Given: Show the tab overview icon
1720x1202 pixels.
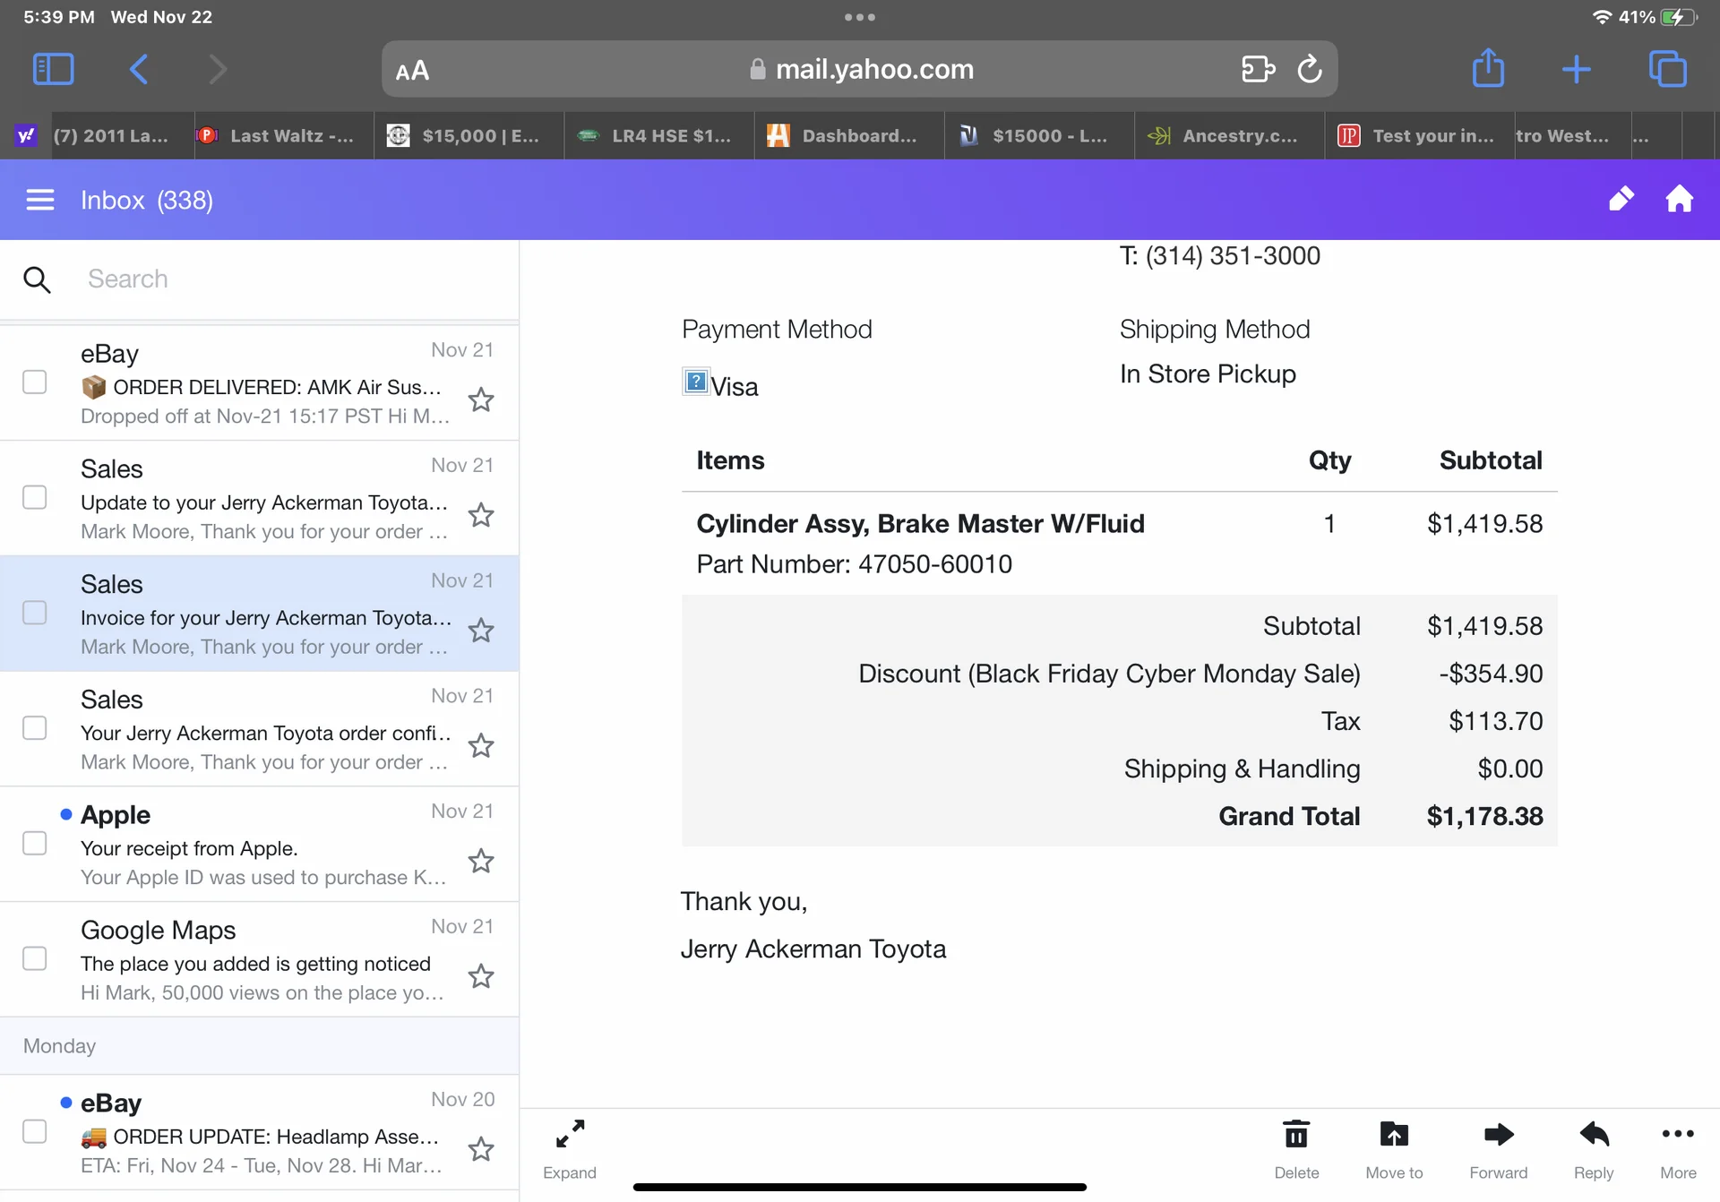Looking at the screenshot, I should 1667,69.
